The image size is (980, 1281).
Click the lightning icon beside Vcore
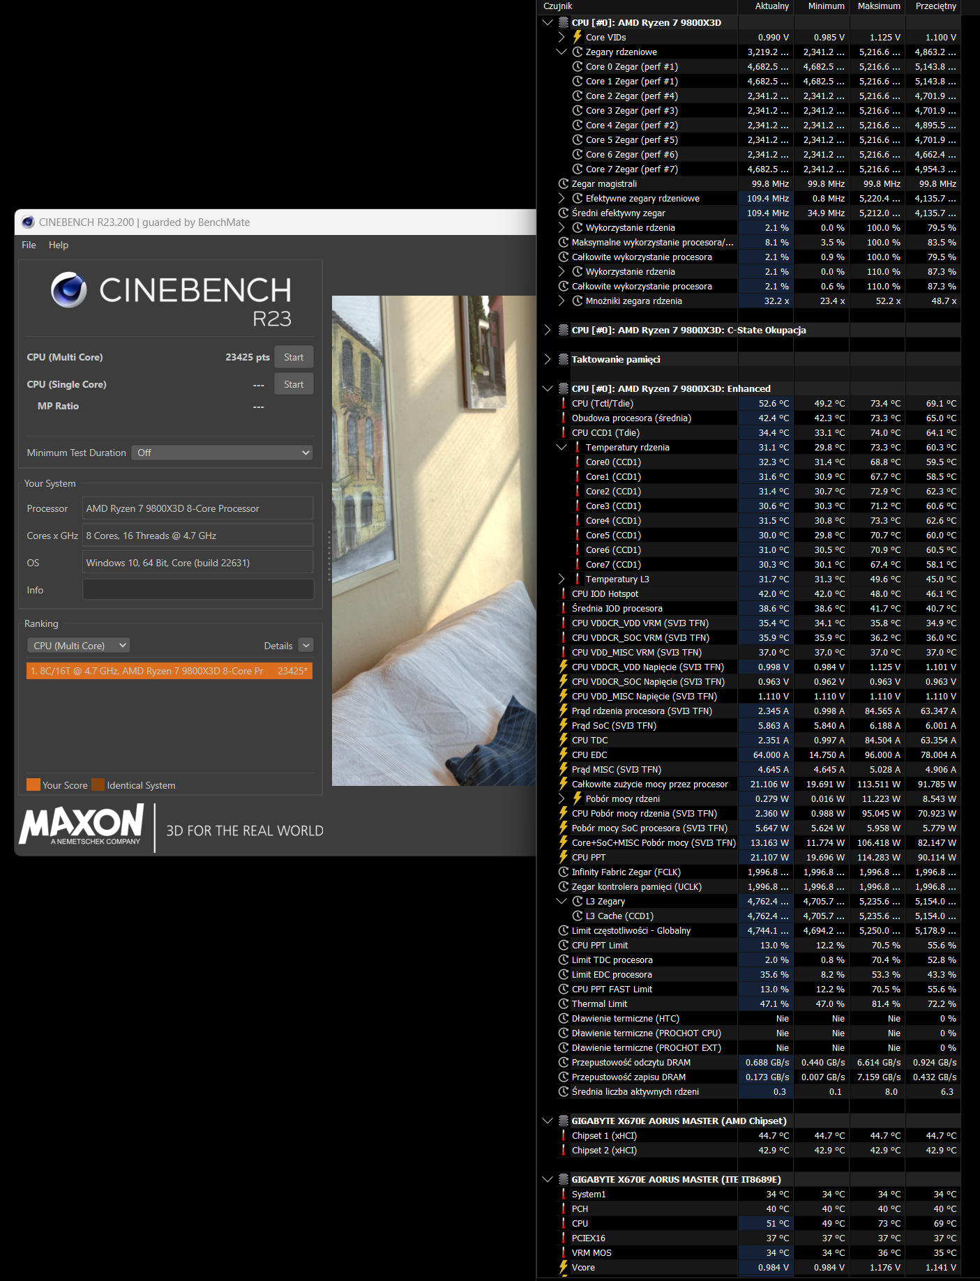pyautogui.click(x=564, y=1267)
